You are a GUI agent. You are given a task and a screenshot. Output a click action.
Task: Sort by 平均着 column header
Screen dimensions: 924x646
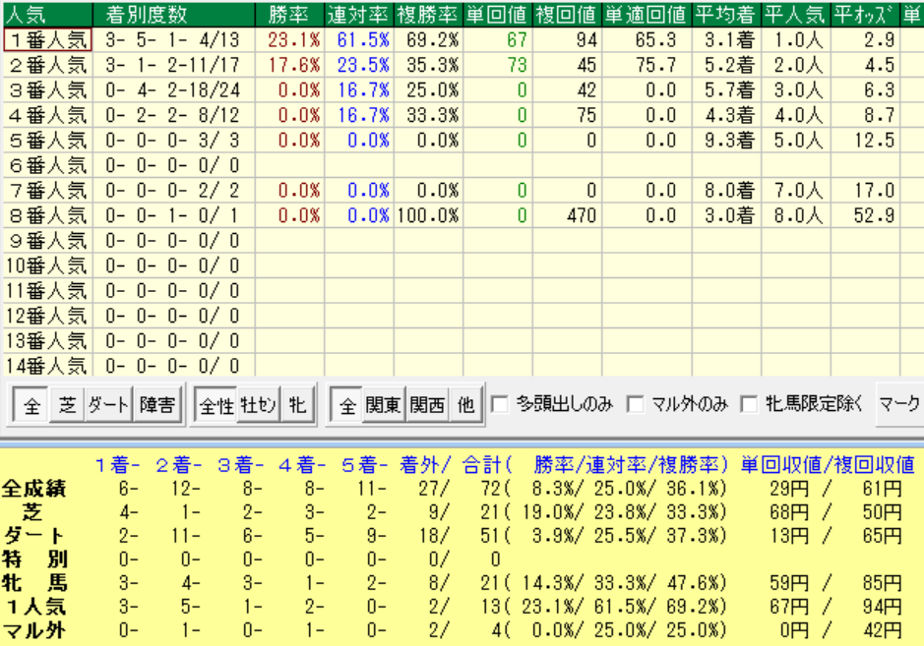click(726, 15)
